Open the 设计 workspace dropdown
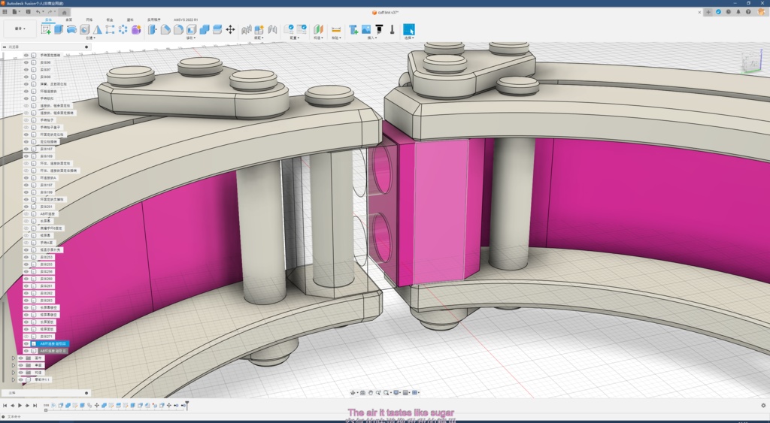This screenshot has width=770, height=423. 19,29
